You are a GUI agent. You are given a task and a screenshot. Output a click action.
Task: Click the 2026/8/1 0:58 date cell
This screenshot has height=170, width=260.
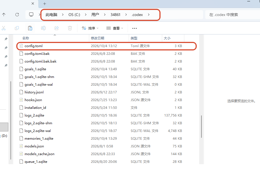[x=102, y=146]
